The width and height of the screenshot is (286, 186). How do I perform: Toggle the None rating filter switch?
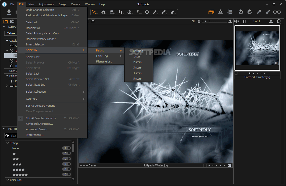tap(67, 148)
